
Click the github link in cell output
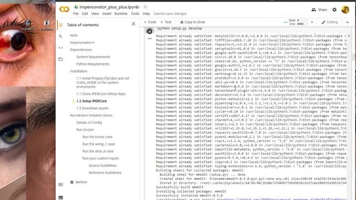pos(285,199)
